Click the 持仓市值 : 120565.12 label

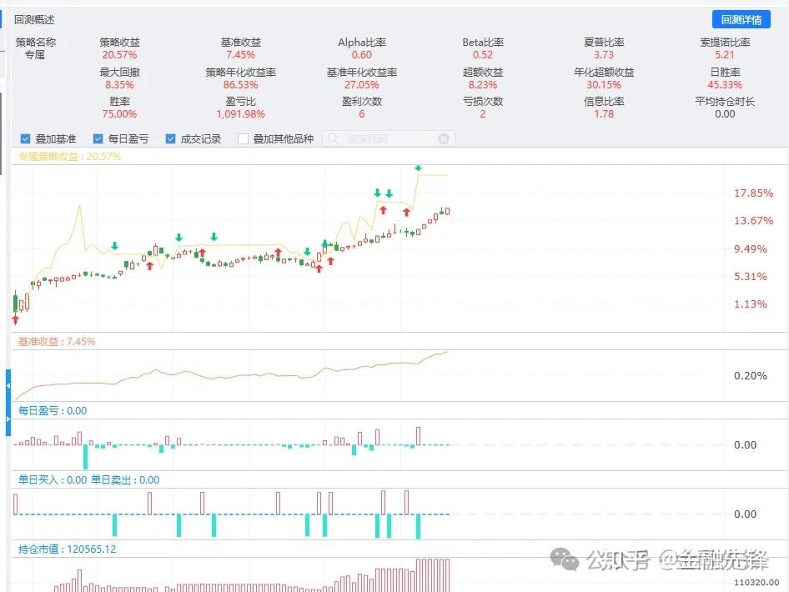pyautogui.click(x=65, y=549)
